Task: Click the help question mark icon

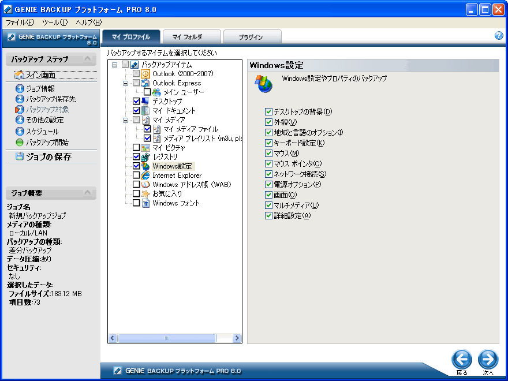Action: (x=499, y=36)
